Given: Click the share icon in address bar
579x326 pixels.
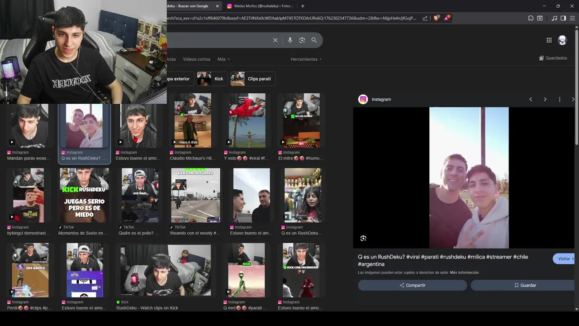Looking at the screenshot, I should point(425,18).
